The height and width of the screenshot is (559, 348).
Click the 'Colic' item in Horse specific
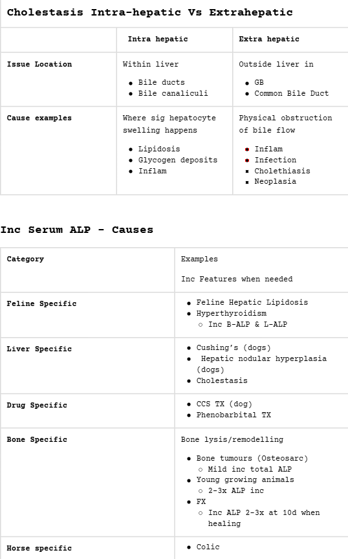point(208,547)
